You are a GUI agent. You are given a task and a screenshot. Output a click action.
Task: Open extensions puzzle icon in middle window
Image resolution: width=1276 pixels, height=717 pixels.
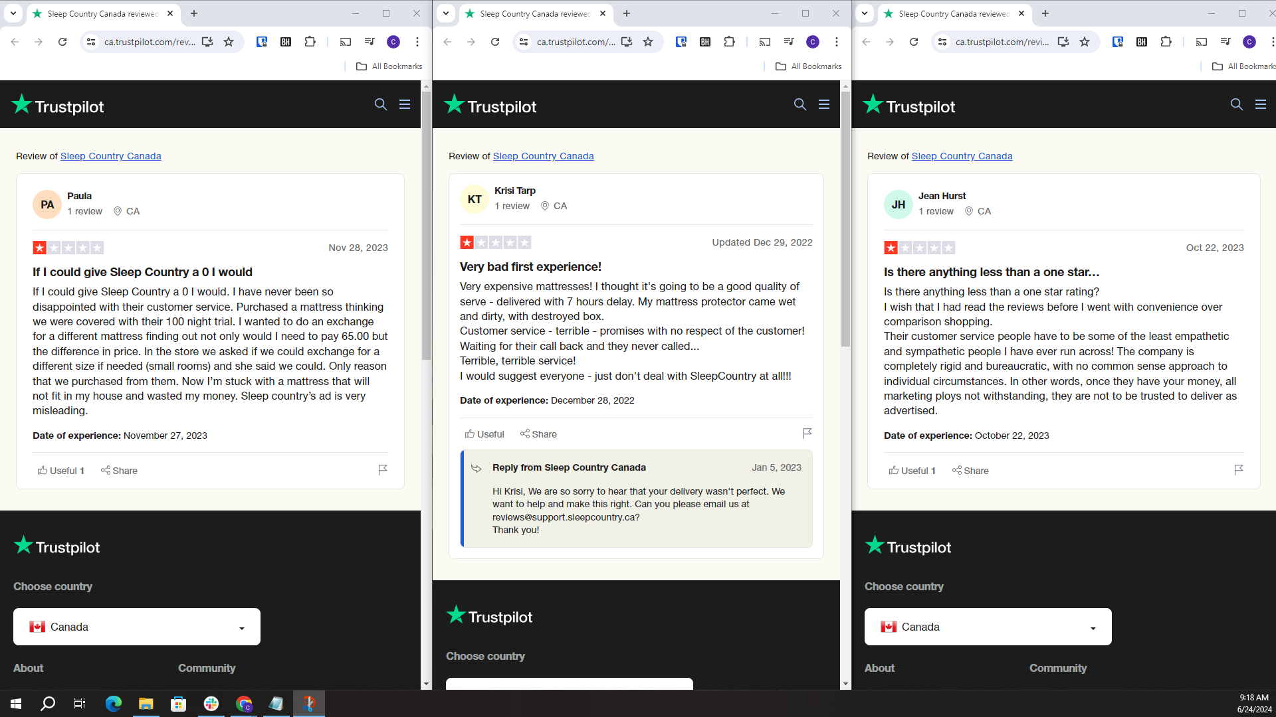click(729, 42)
